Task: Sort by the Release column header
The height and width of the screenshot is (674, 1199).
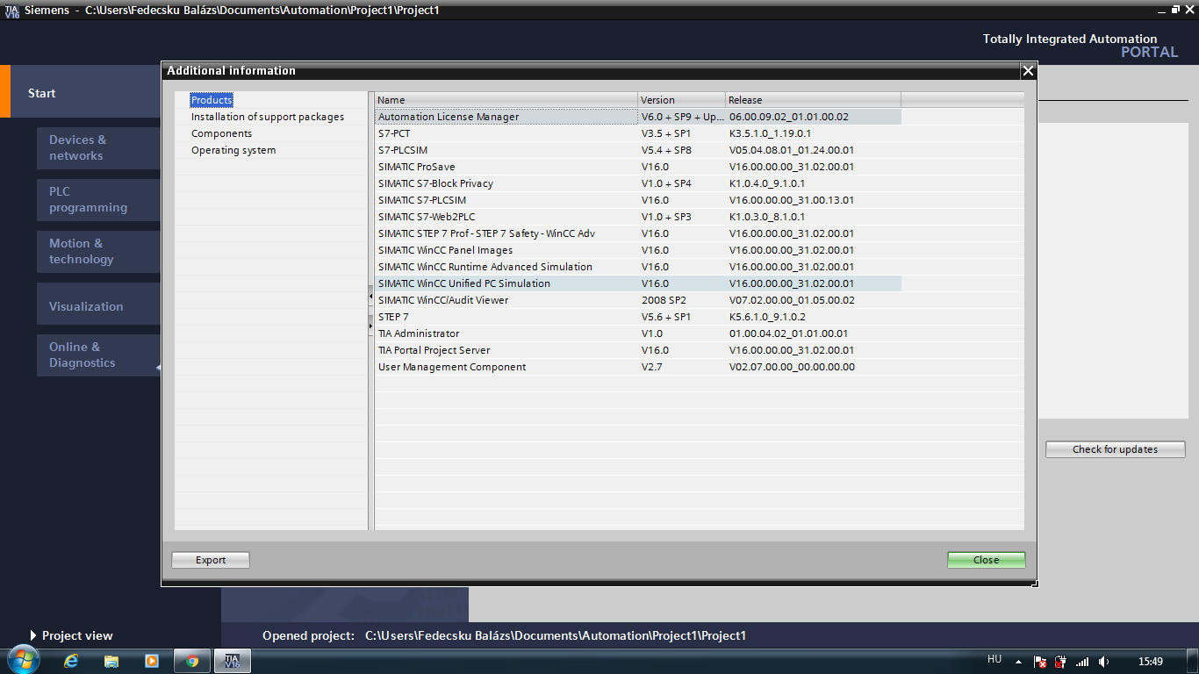Action: click(x=814, y=100)
